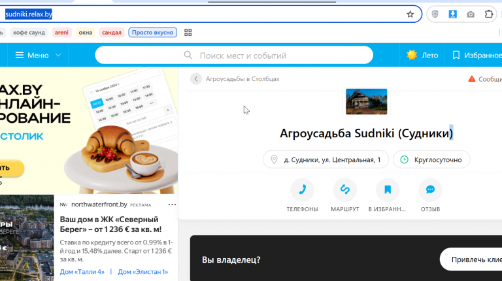
Task: Leave a review via ОТЗЫВ icon
Action: (430, 190)
